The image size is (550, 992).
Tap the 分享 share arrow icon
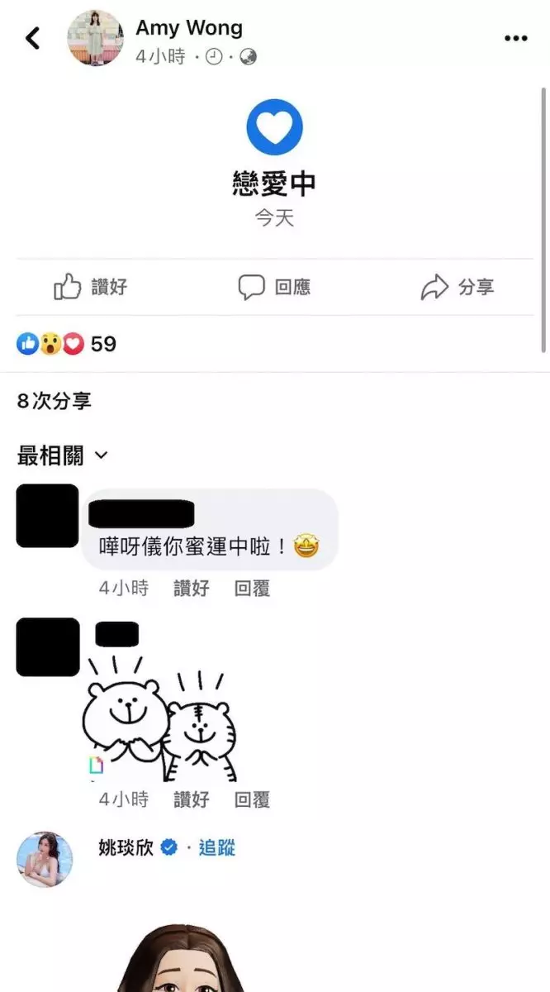click(434, 287)
